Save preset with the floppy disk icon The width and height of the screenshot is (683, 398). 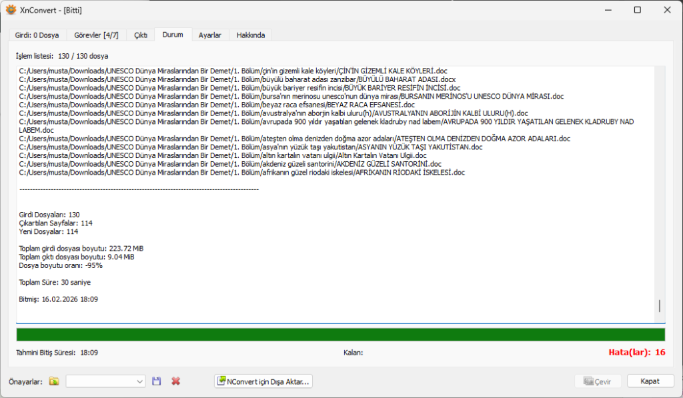pyautogui.click(x=156, y=381)
